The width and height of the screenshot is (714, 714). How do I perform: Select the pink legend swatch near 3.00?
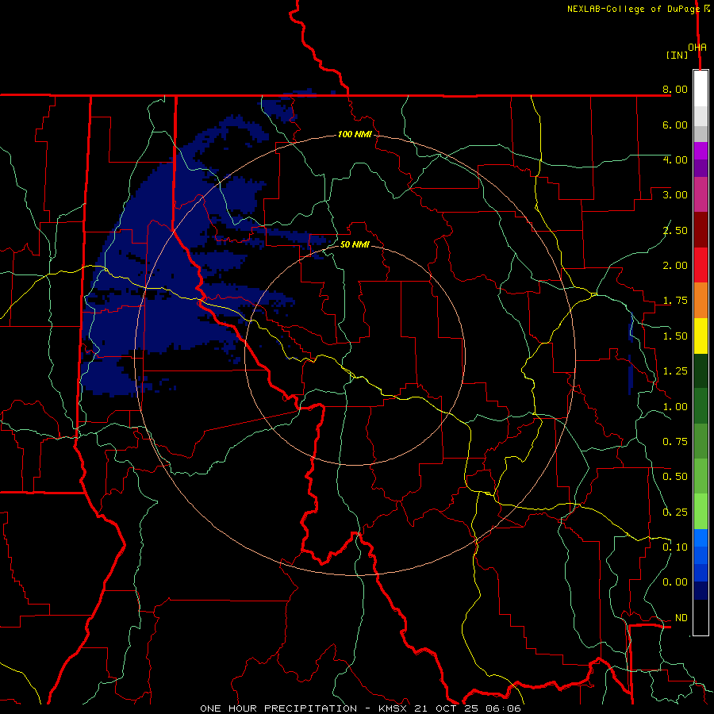(701, 194)
